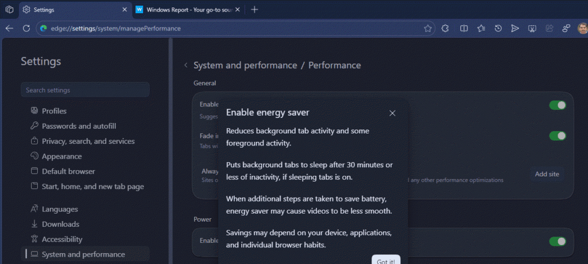The image size is (588, 264).
Task: Open the Extensions puzzle icon
Action: (445, 29)
